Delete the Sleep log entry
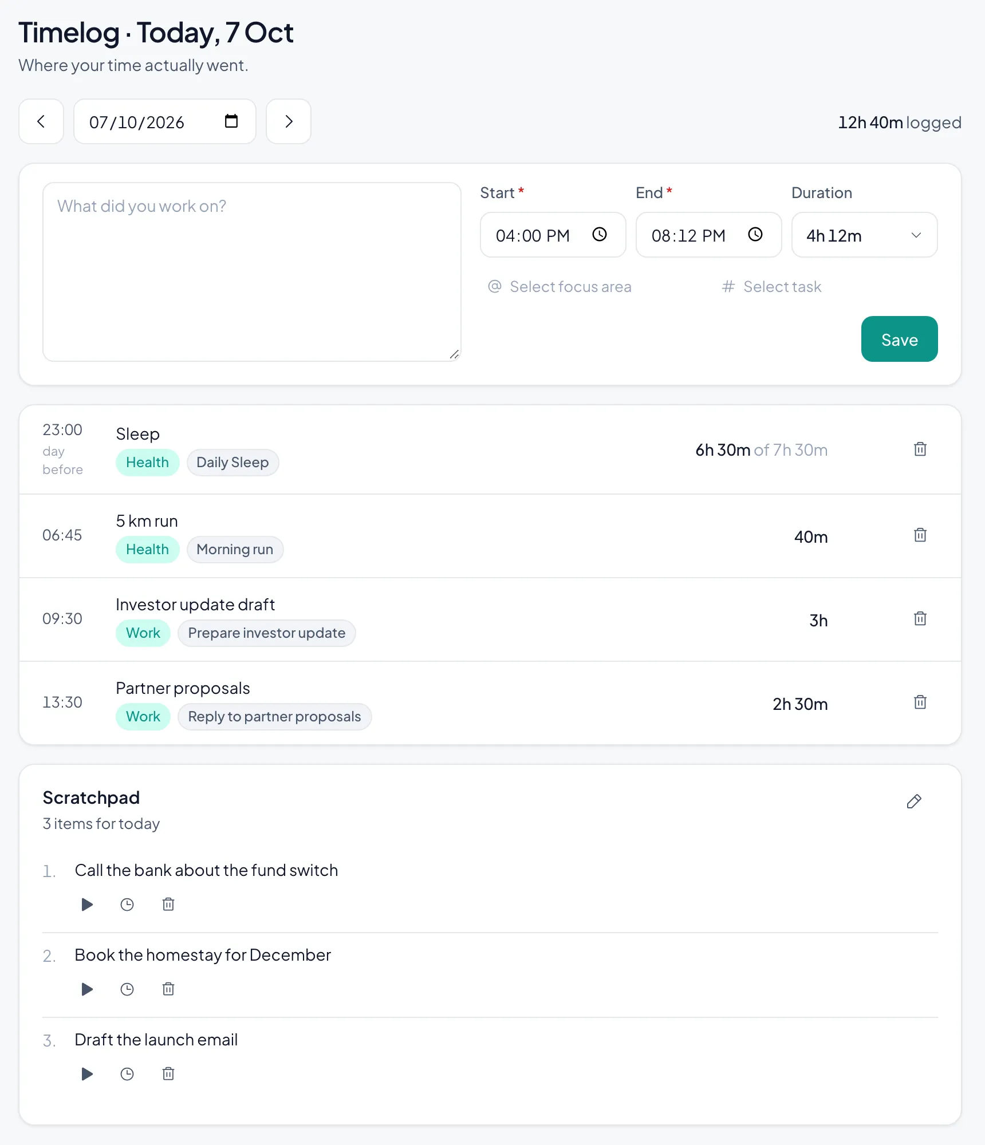 pyautogui.click(x=920, y=449)
